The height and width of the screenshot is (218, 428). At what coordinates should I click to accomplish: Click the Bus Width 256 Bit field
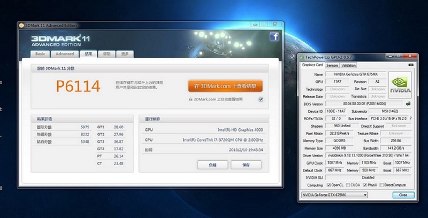396,141
